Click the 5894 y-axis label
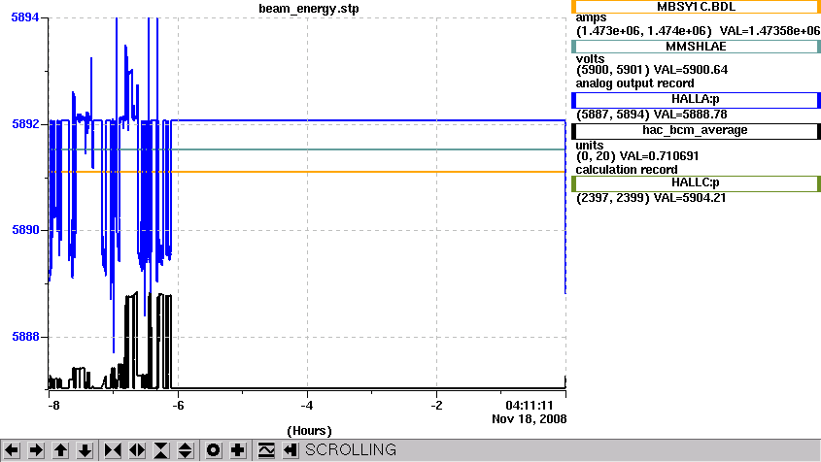Screen dimensions: 821x462 pyautogui.click(x=24, y=17)
